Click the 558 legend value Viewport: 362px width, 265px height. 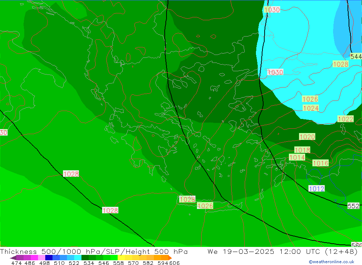click(118, 263)
